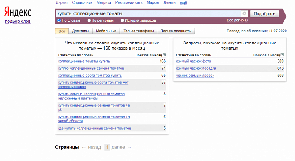Switch to the 'Только планшеты' tab

point(176,31)
